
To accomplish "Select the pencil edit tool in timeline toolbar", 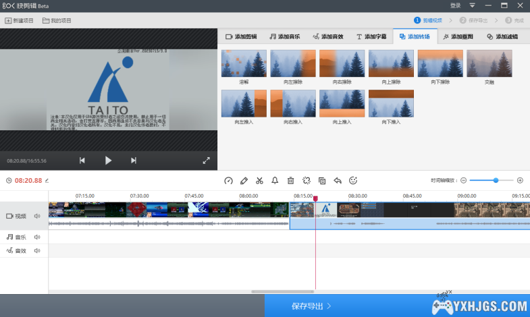I will 244,181.
